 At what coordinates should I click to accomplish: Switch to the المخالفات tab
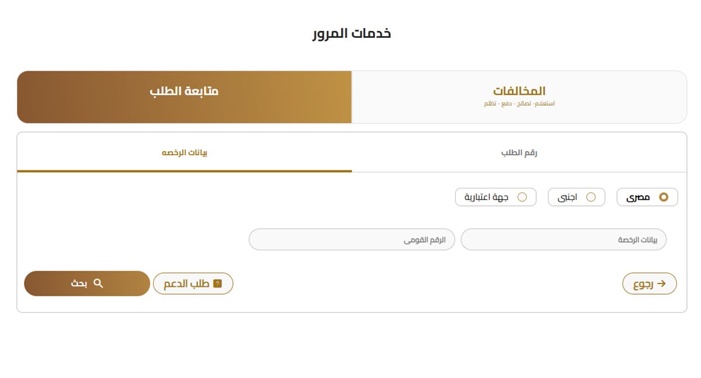tap(519, 96)
